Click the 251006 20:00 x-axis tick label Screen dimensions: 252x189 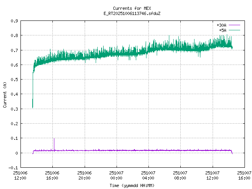click(x=84, y=175)
